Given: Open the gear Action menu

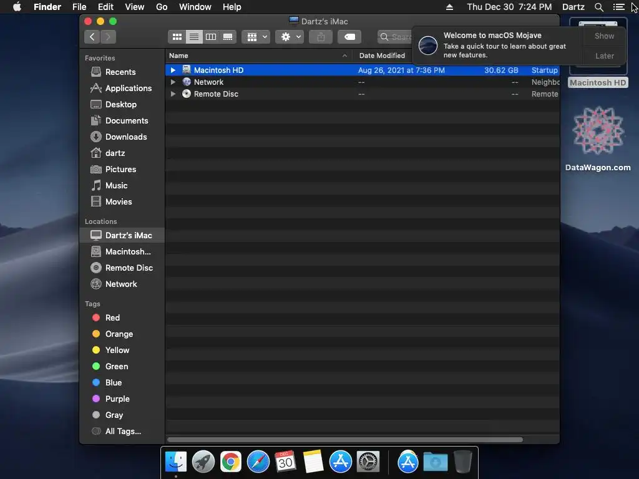Looking at the screenshot, I should [x=290, y=37].
